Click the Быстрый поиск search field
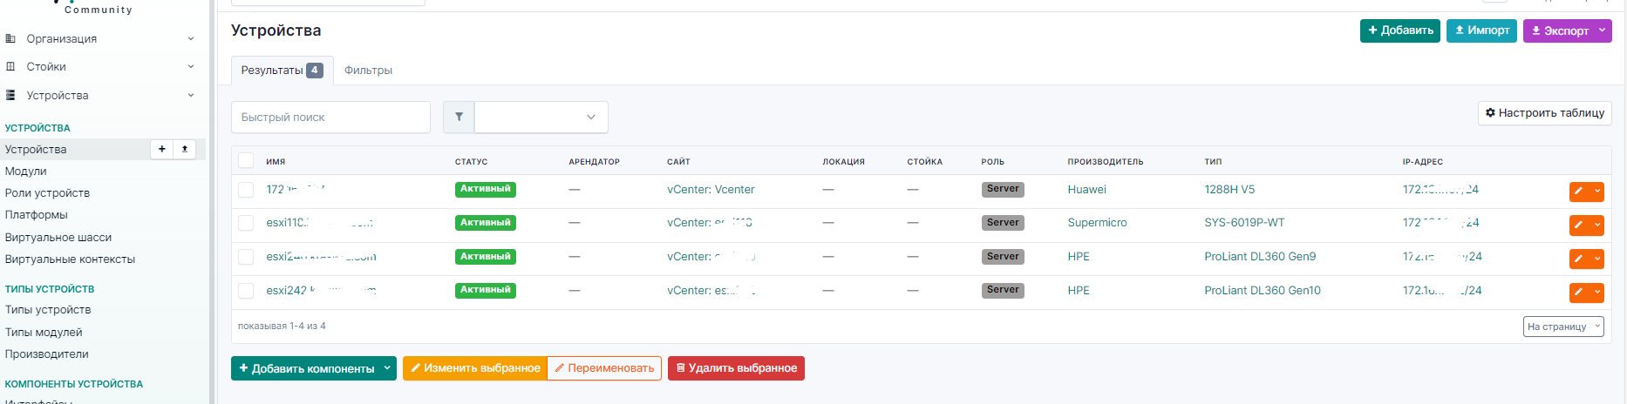Viewport: 1627px width, 404px height. [x=330, y=118]
